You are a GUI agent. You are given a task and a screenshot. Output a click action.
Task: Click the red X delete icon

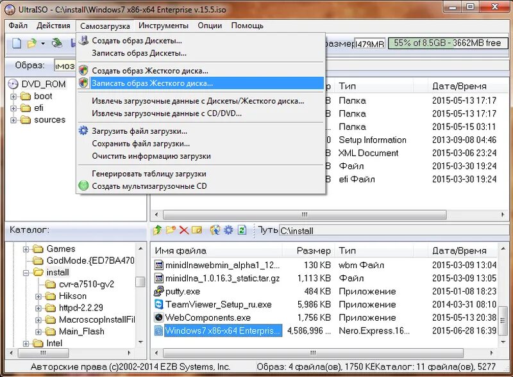(x=184, y=230)
